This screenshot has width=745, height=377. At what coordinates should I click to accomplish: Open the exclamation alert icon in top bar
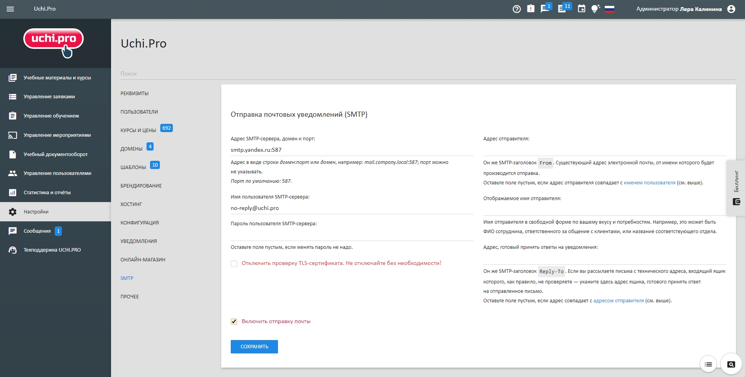[x=531, y=9]
